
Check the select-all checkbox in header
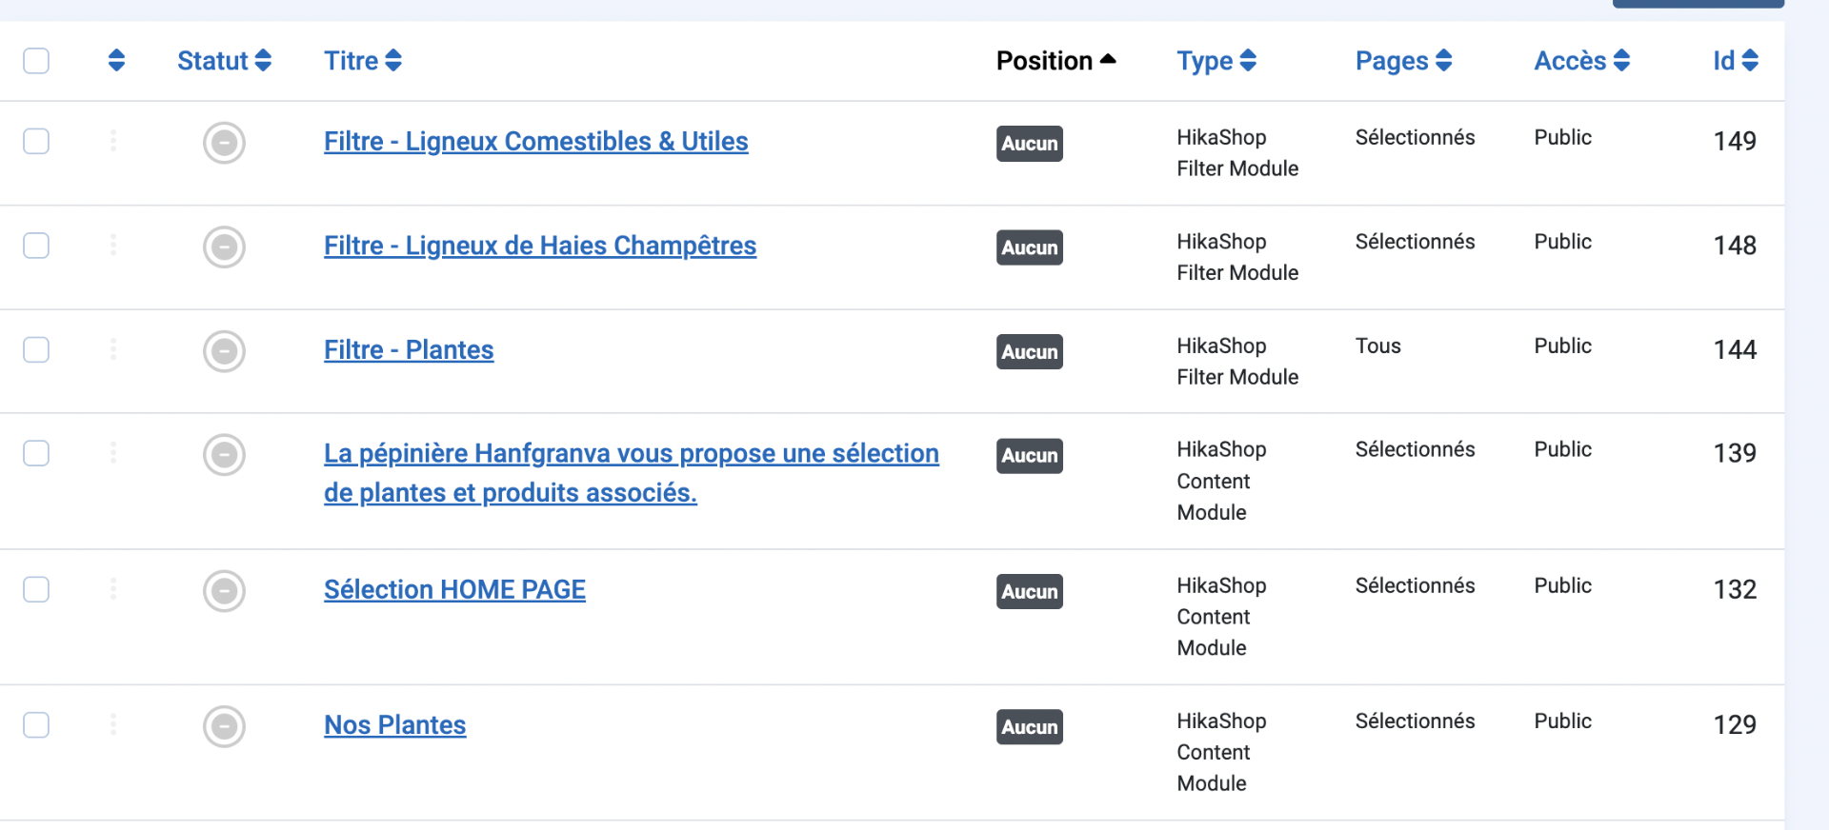36,61
